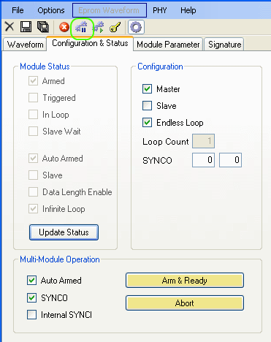Open the Options menu
Screen dimensions: 271x342
(51, 10)
